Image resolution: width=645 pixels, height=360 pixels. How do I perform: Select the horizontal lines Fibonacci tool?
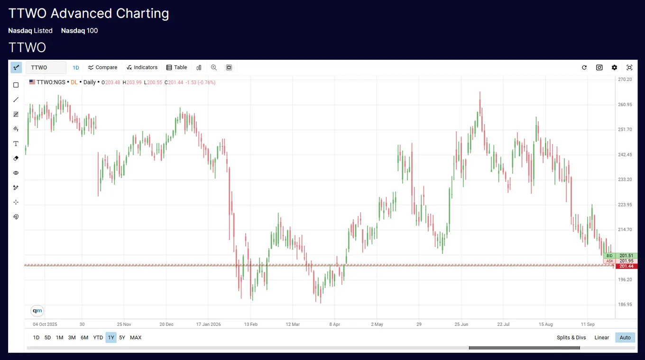point(16,114)
